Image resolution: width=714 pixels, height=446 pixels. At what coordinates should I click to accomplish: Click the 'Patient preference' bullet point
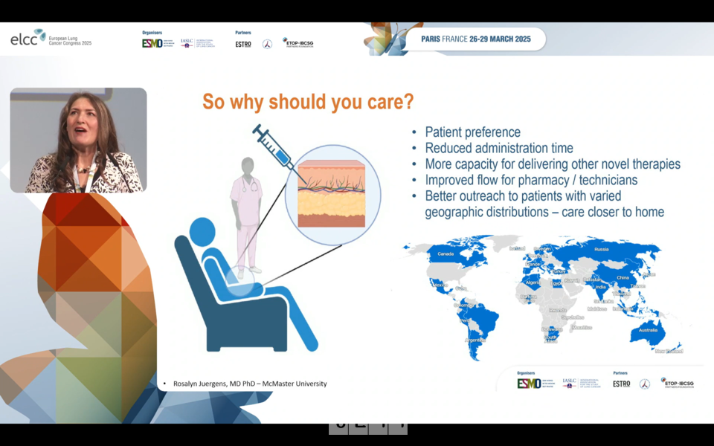coord(472,132)
